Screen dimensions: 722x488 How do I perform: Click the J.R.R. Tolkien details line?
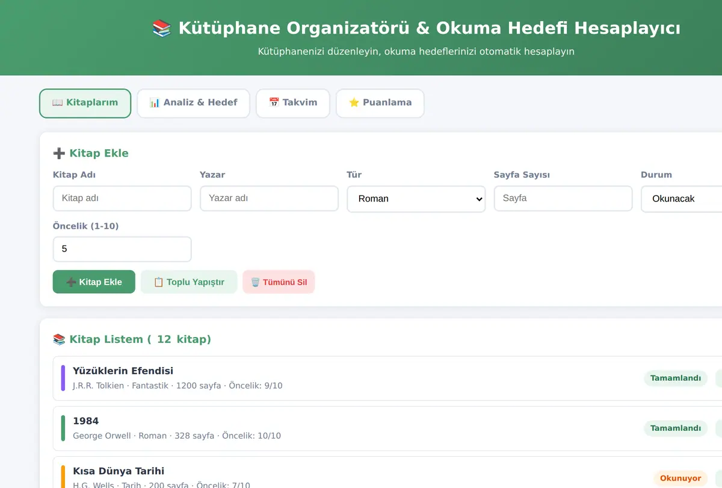coord(177,386)
